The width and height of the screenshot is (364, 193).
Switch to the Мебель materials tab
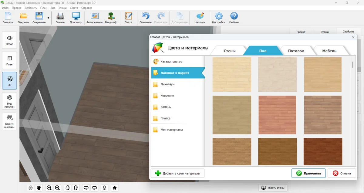tap(329, 51)
